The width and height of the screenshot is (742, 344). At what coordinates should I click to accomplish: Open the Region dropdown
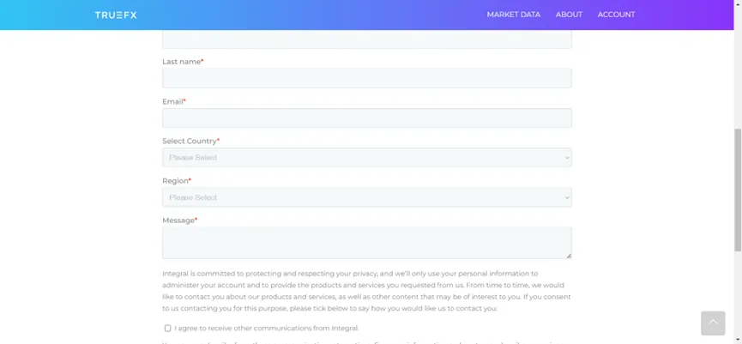pyautogui.click(x=367, y=197)
